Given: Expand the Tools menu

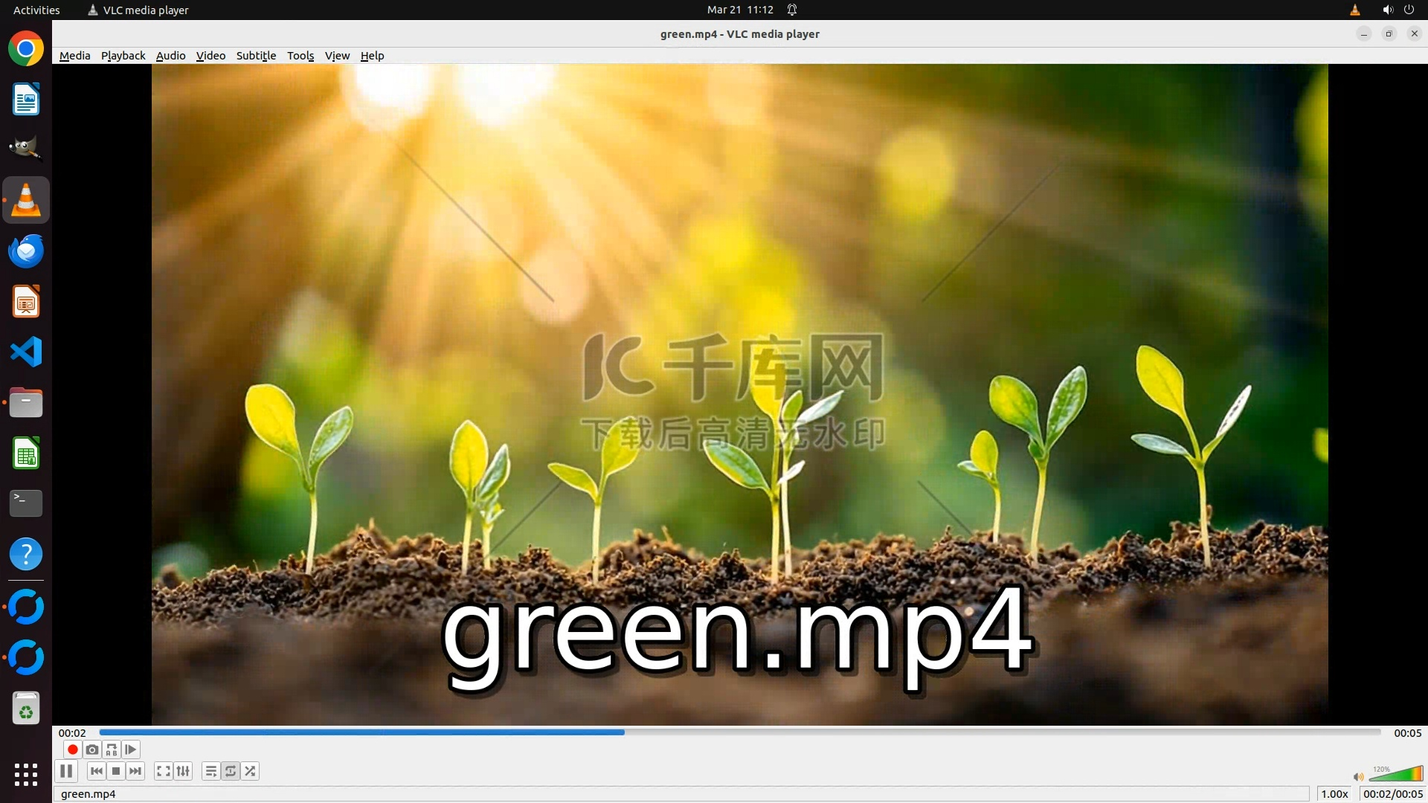Looking at the screenshot, I should pyautogui.click(x=300, y=56).
